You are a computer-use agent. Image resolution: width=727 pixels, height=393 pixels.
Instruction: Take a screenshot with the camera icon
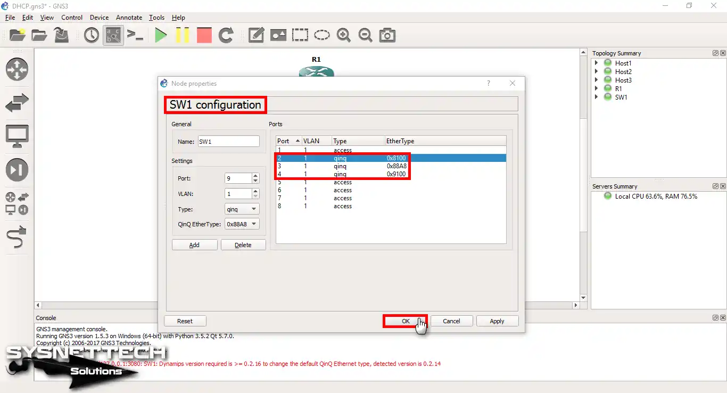tap(387, 36)
